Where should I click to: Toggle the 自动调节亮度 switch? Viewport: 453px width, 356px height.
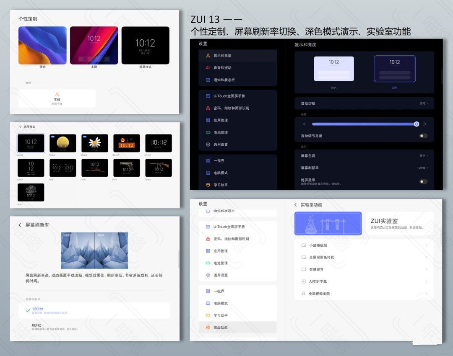pos(423,136)
